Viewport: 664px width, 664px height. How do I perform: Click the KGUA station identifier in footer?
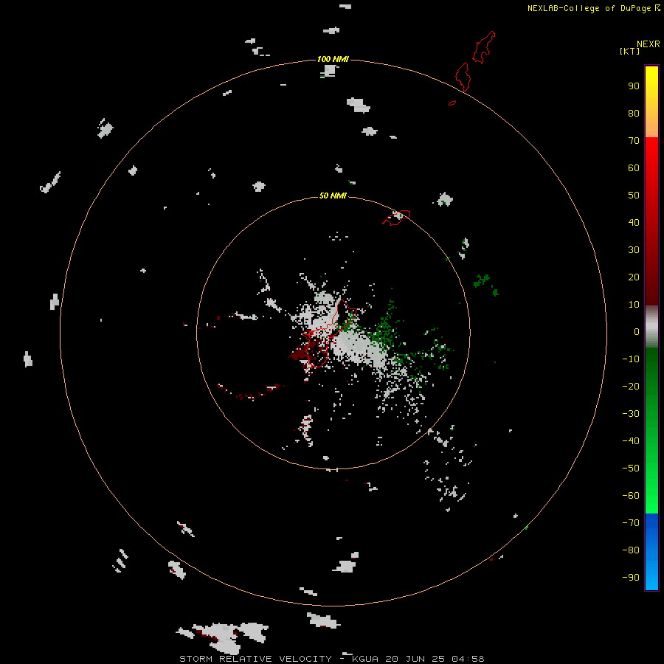pyautogui.click(x=366, y=659)
